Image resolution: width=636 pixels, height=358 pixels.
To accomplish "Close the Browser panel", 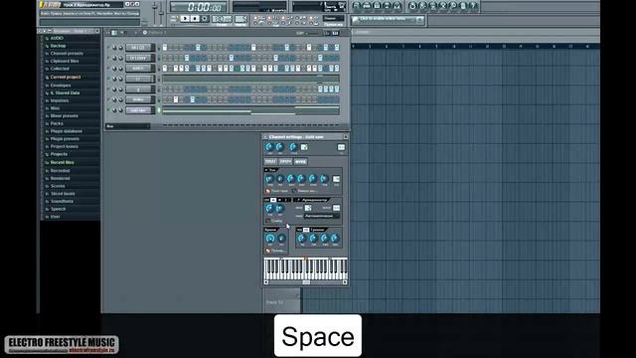I will 97,31.
